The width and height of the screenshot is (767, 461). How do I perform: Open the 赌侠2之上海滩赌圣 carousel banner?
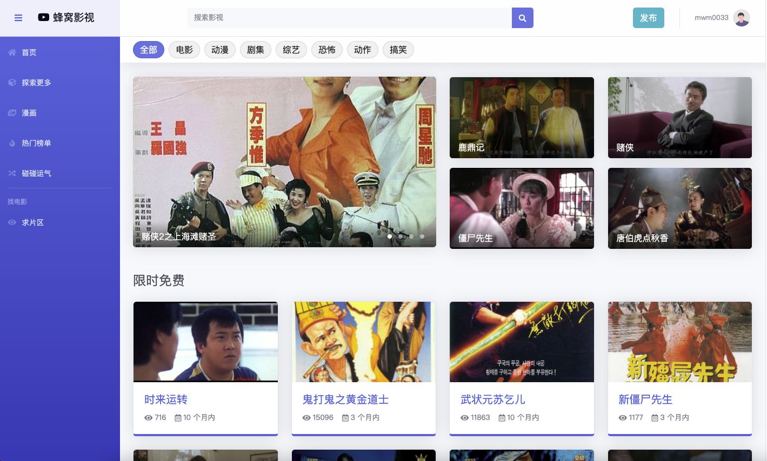click(284, 162)
